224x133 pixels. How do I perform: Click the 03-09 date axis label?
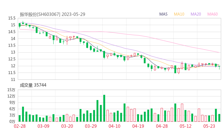pos(43,126)
